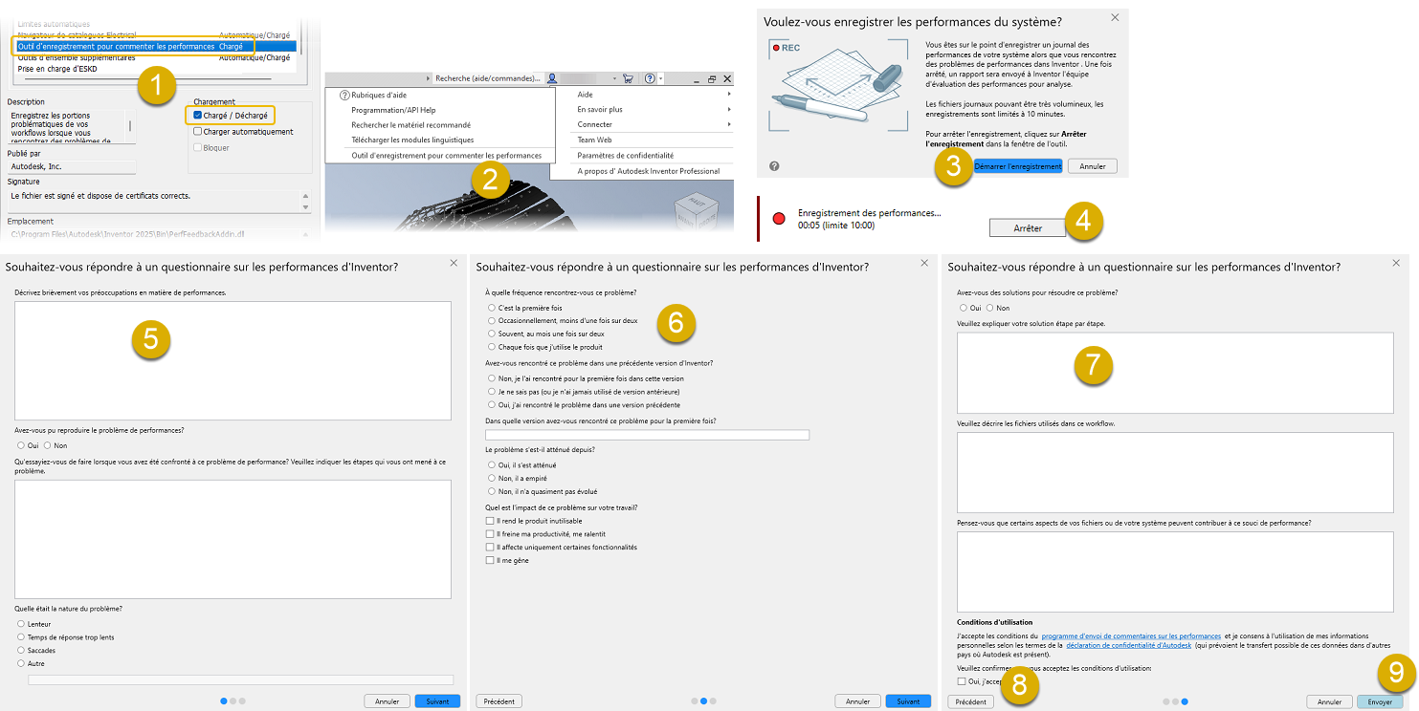Click the 'Recherche (aide/commandes)' search field
This screenshot has width=1419, height=711.
click(489, 78)
